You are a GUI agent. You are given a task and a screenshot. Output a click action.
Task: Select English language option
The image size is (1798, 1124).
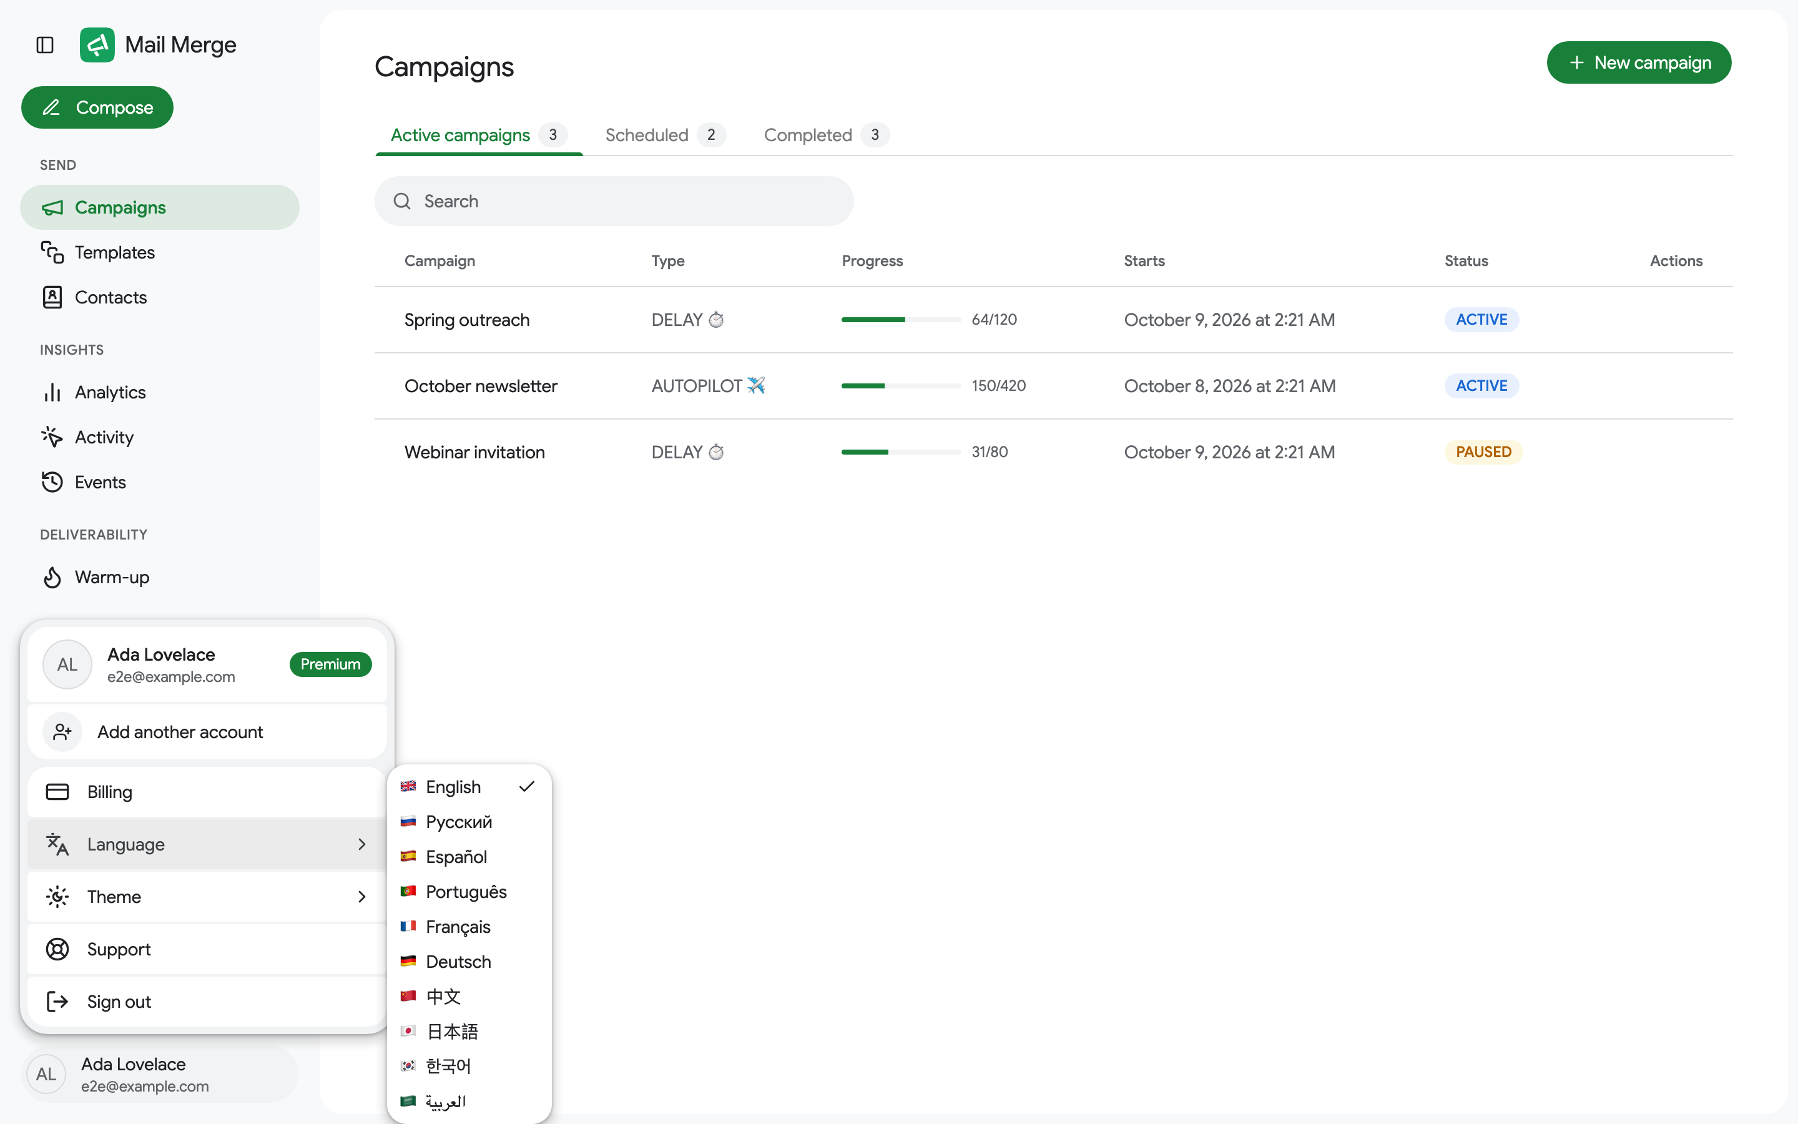click(469, 787)
